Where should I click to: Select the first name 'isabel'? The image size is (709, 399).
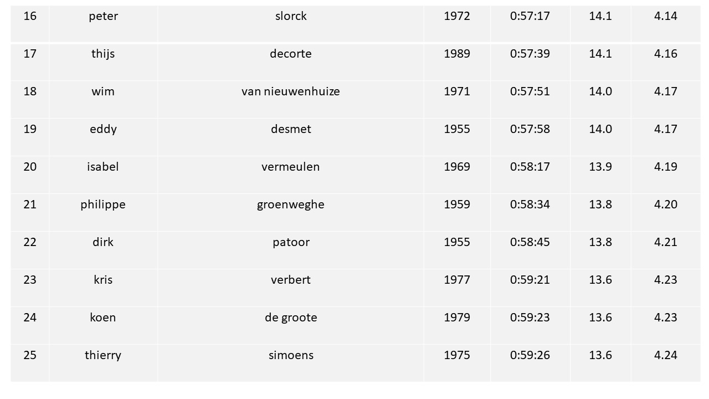tap(103, 167)
